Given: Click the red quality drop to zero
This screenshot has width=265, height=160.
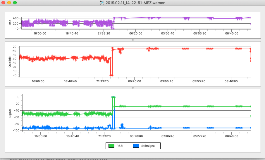Looking at the screenshot, I should tap(111, 75).
